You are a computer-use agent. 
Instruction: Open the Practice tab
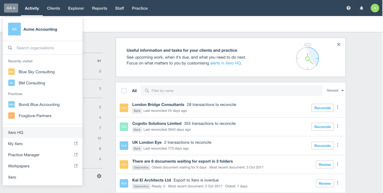pyautogui.click(x=140, y=8)
